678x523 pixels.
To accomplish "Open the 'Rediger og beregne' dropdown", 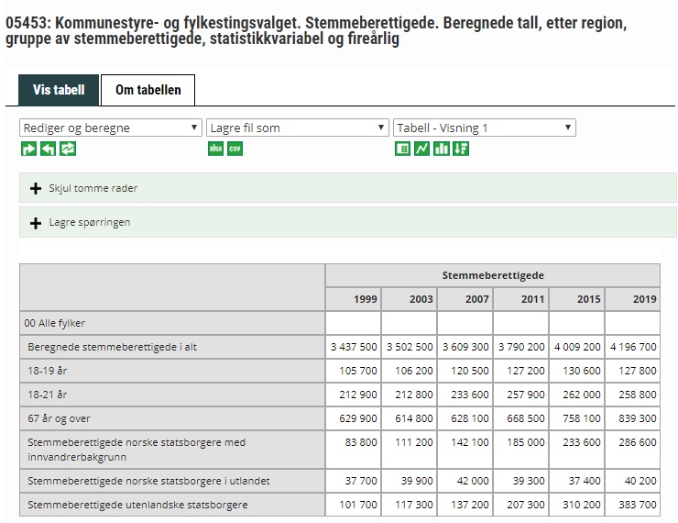I will [110, 128].
